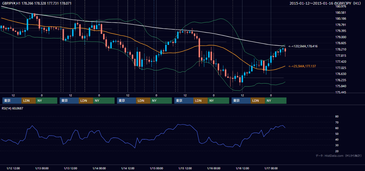Select the first LDN session block
Image resolution: width=365 pixels, height=171 pixels.
(x=29, y=101)
